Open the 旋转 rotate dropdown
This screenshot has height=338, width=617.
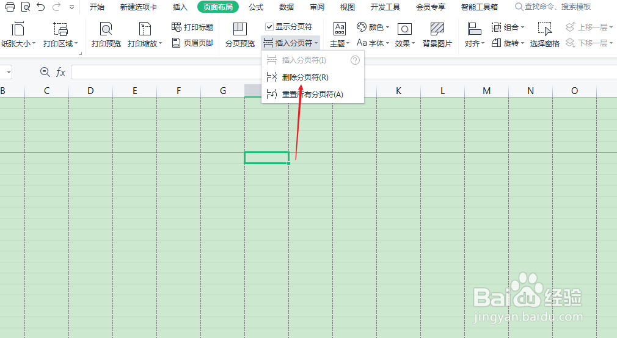click(508, 43)
